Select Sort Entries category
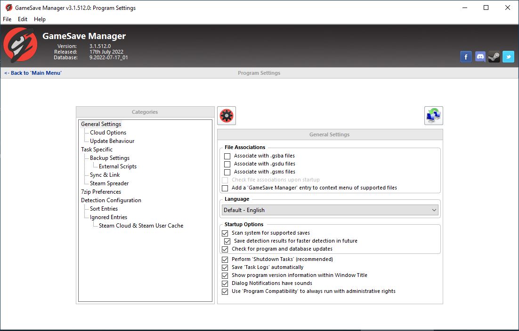The width and height of the screenshot is (519, 331). pyautogui.click(x=104, y=209)
